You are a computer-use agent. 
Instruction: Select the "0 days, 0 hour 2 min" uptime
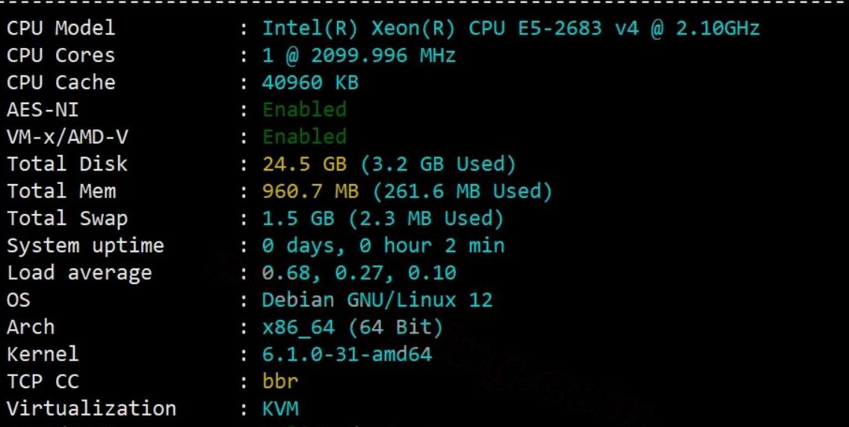coord(383,245)
